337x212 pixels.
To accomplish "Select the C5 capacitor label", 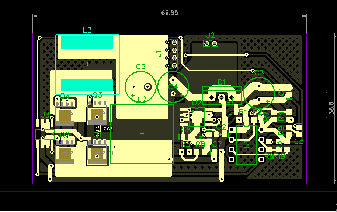I will coord(299,141).
